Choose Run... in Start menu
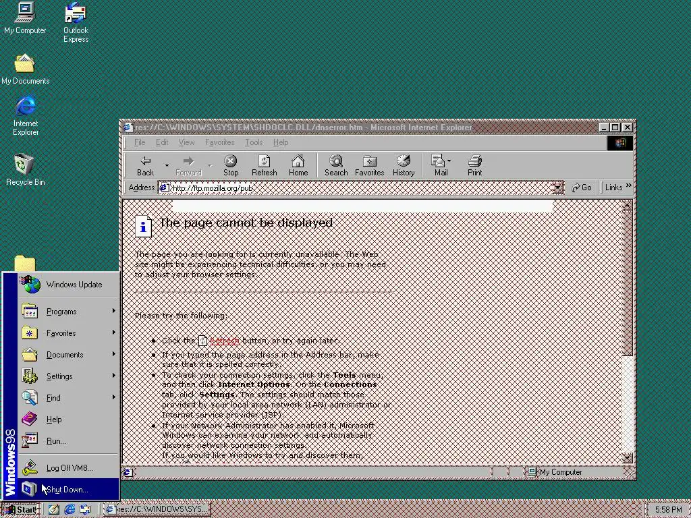This screenshot has height=518, width=691. pyautogui.click(x=69, y=441)
